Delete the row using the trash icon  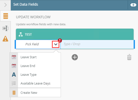click(129, 57)
